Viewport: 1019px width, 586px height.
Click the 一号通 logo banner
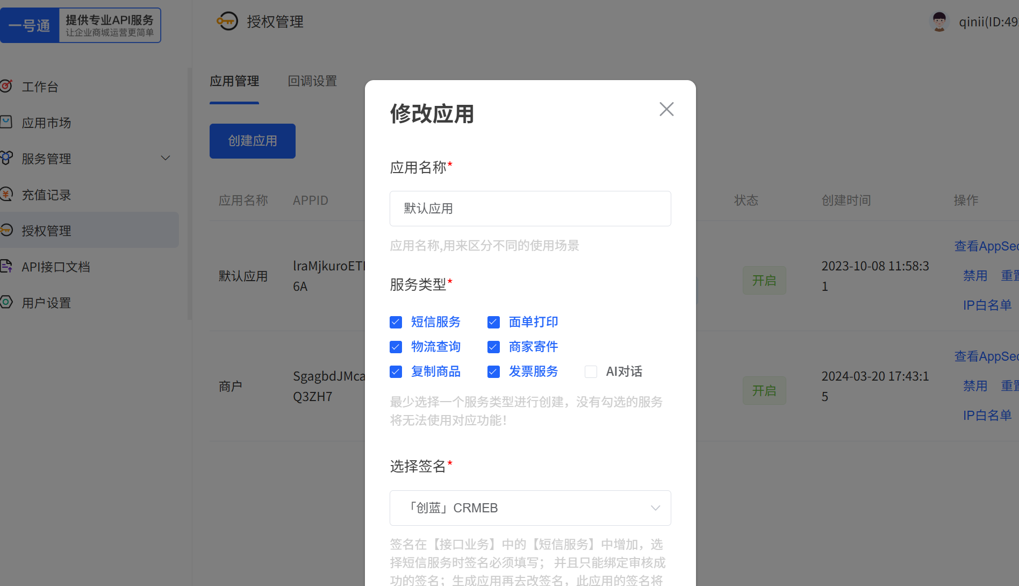(x=81, y=25)
